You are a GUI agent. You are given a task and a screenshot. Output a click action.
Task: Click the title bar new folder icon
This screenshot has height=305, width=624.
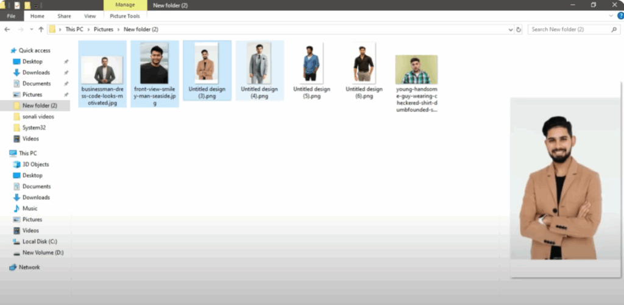click(27, 5)
